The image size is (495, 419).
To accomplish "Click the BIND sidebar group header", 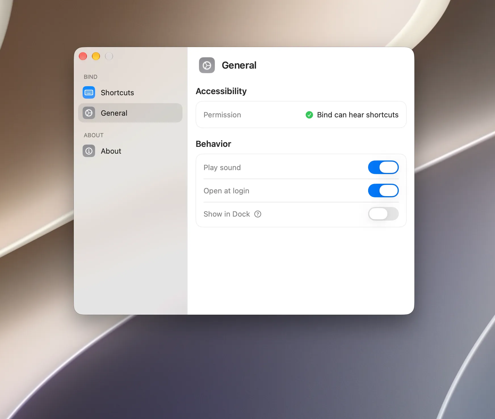I will click(x=91, y=77).
